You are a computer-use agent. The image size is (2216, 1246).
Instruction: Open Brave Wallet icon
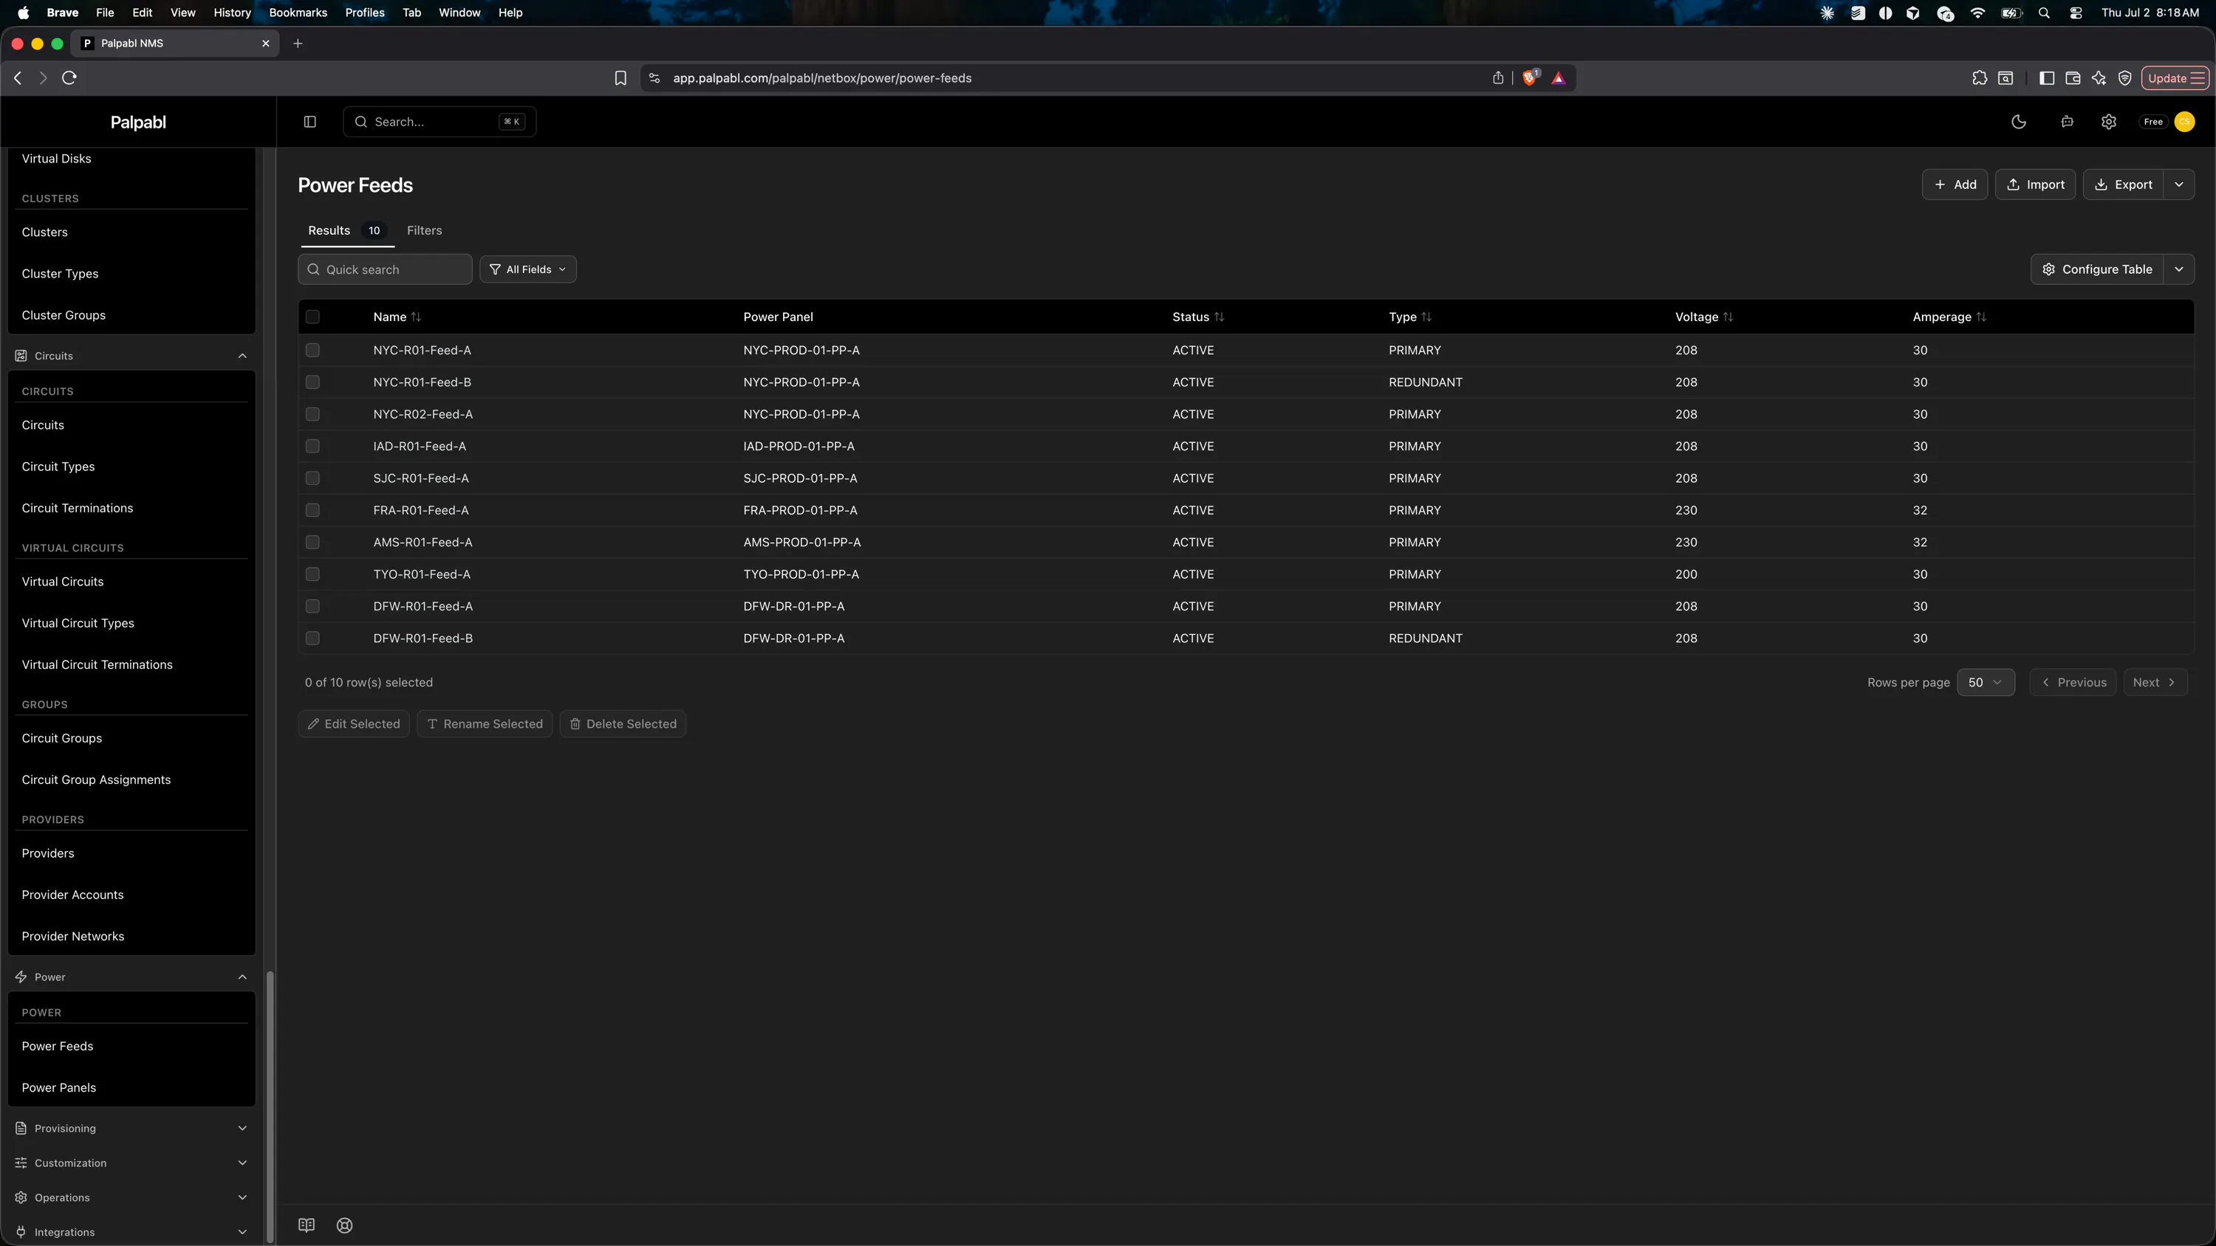[2073, 78]
